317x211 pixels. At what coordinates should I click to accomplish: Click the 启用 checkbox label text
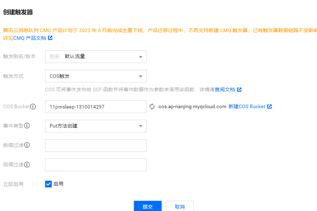[x=58, y=184]
